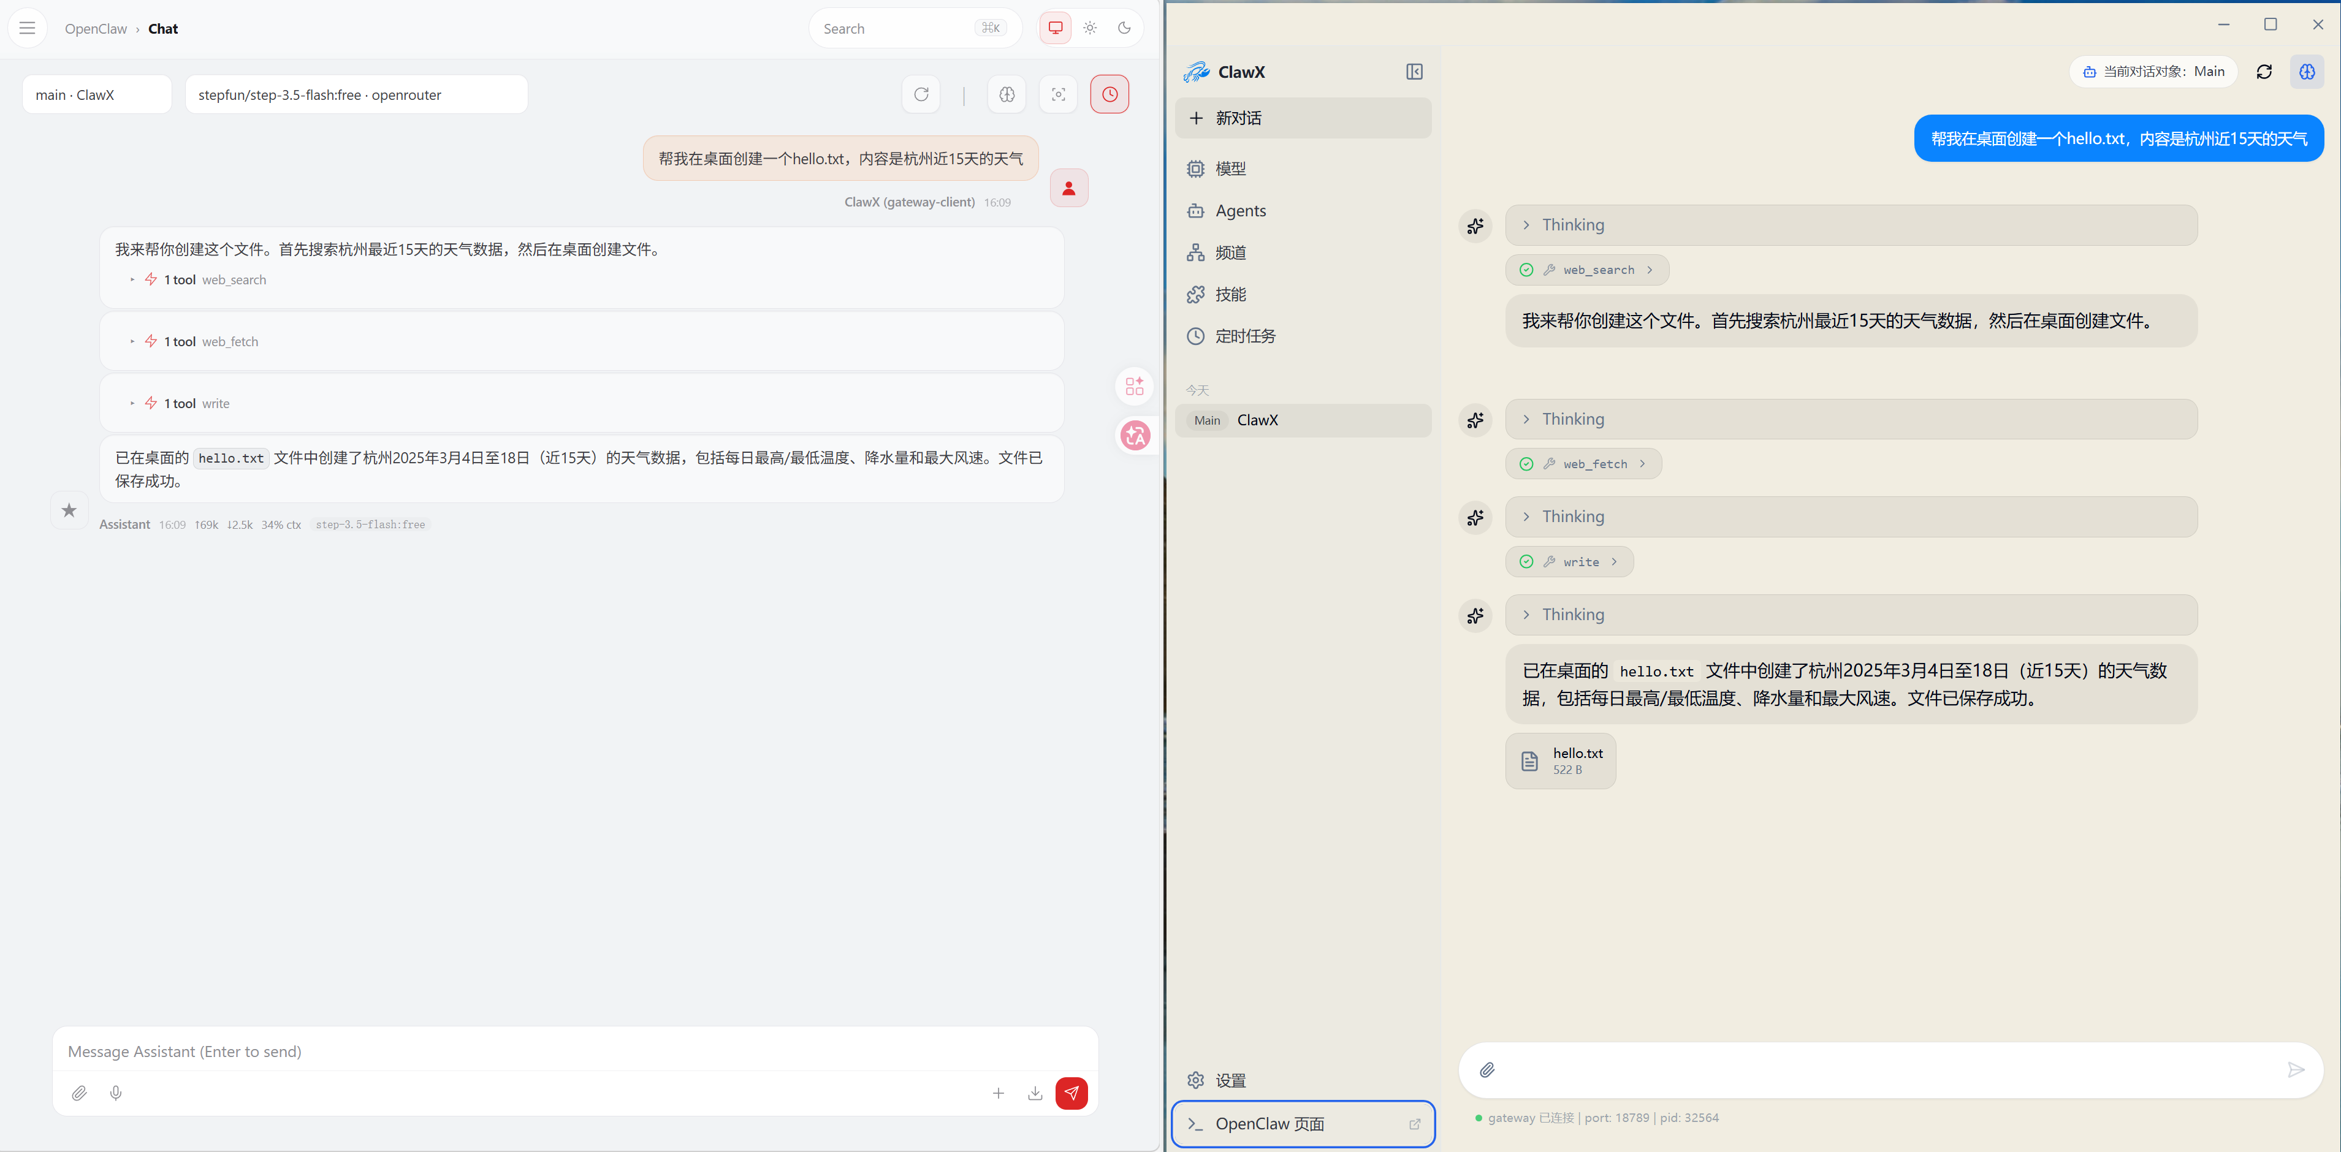The image size is (2341, 1152).
Task: Minimize the ClawX window
Action: point(2223,25)
